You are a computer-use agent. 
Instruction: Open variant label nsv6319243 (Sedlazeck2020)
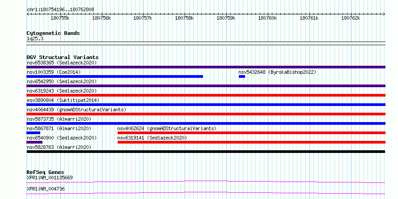[x=62, y=91]
